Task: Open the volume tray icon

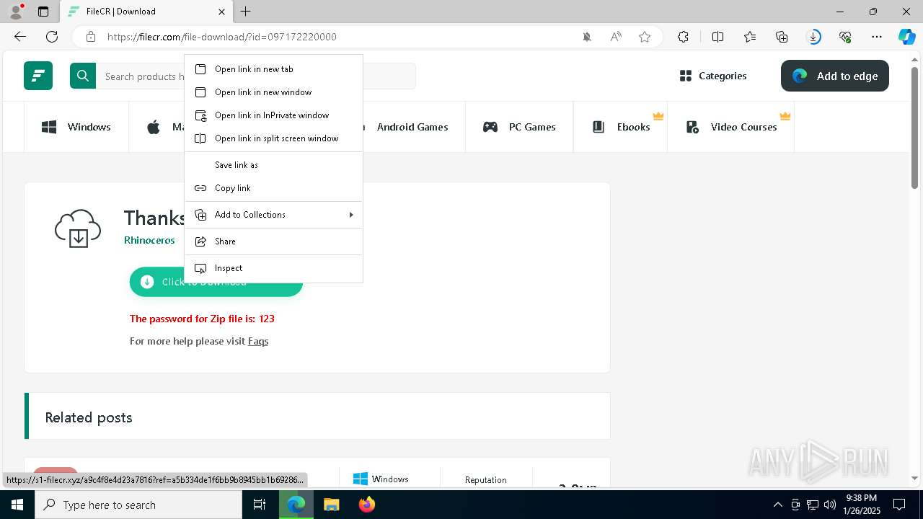Action: click(829, 505)
